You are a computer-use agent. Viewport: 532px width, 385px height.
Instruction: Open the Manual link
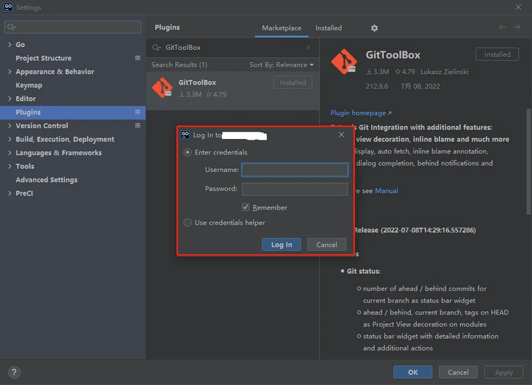(386, 191)
